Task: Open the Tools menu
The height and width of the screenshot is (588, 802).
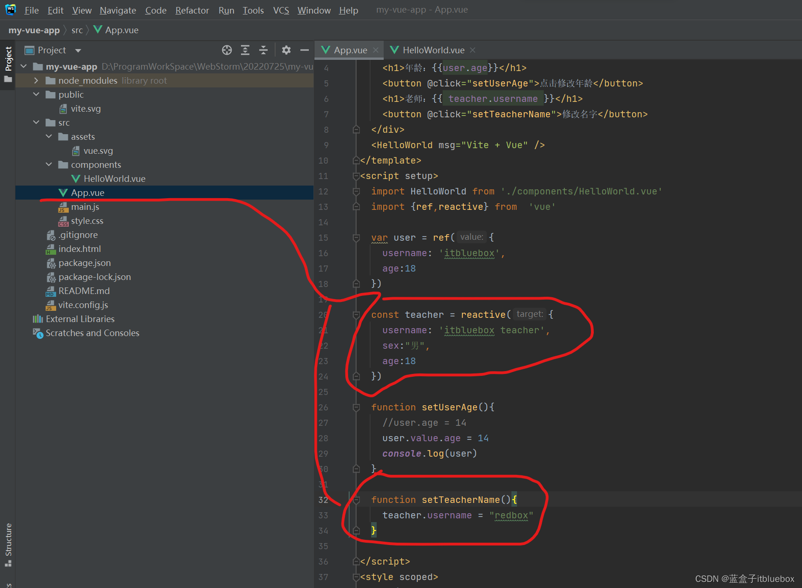Action: pos(253,10)
